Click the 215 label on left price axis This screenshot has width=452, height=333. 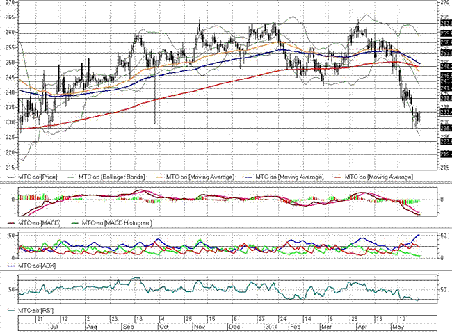coord(8,168)
